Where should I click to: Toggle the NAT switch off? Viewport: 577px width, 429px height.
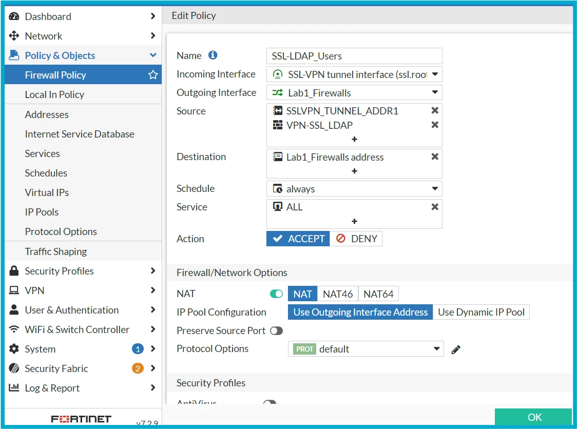coord(276,294)
